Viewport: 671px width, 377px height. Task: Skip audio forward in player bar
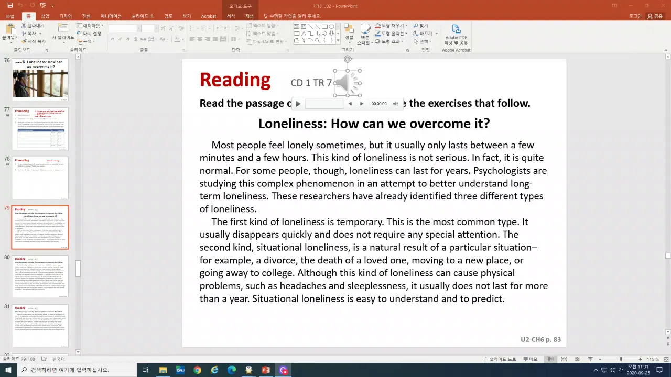(x=361, y=104)
